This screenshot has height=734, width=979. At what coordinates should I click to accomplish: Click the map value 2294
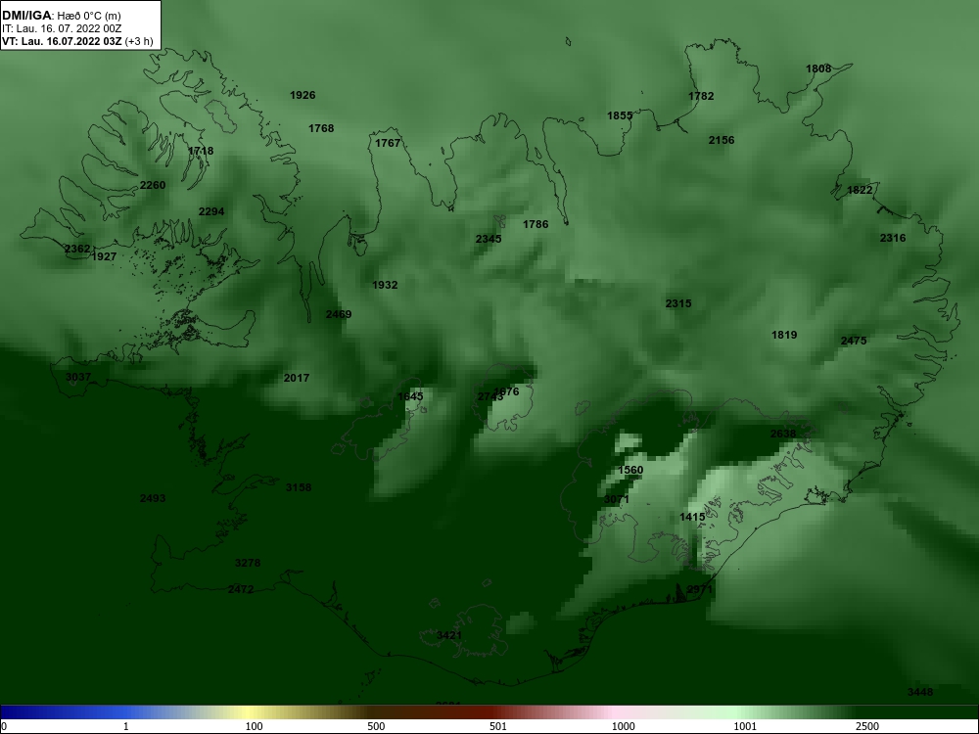211,211
